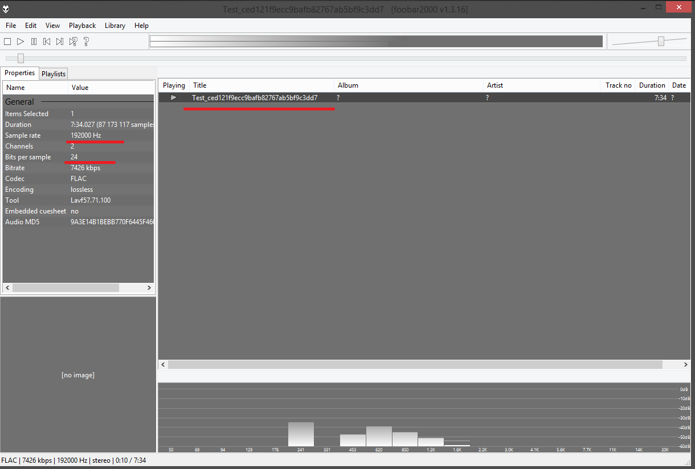Skip to the next track

pos(60,42)
